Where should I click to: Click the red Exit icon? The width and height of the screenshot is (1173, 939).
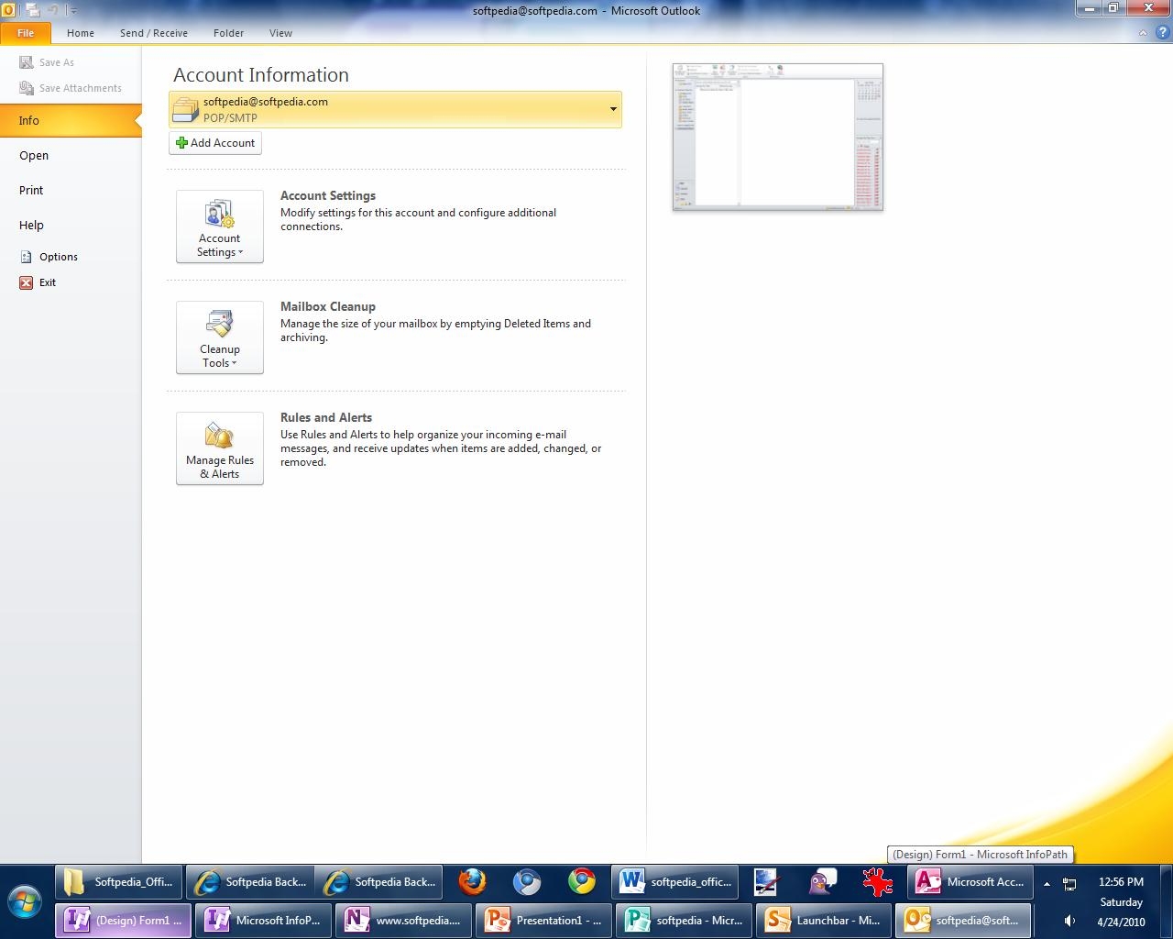27,282
